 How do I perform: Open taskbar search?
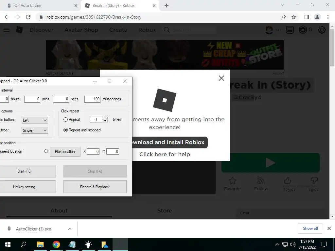pyautogui.click(x=24, y=244)
